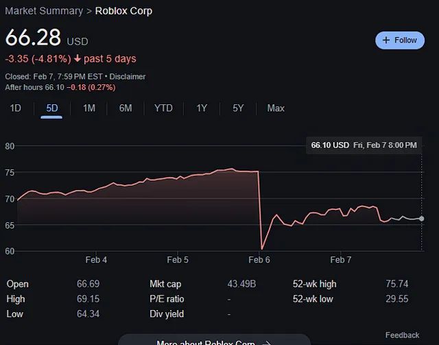Click the gray end-point dot on chart
This screenshot has height=345, width=439.
point(421,219)
